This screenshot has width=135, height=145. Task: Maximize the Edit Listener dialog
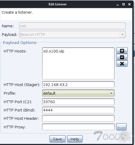124,4
